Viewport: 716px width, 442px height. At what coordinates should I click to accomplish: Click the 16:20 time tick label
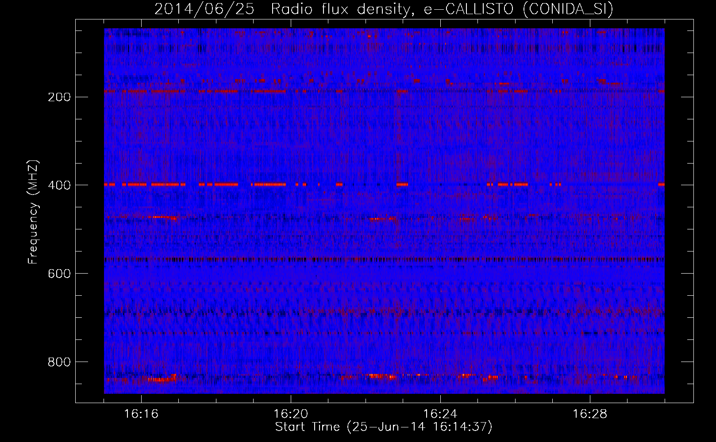(291, 414)
